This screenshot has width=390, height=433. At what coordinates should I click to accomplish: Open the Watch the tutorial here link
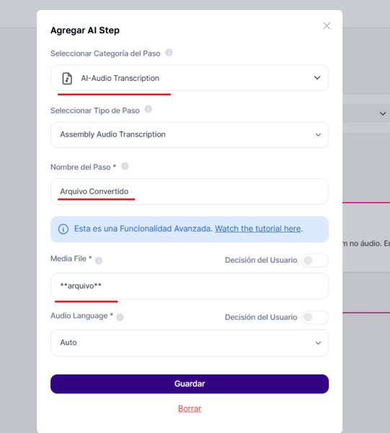pos(258,229)
